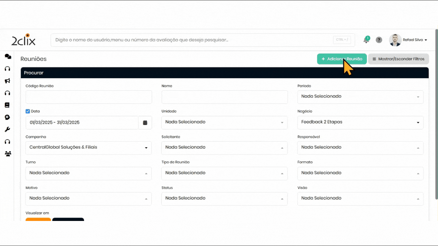This screenshot has width=438, height=246.
Task: Expand the Período dropdown
Action: (360, 97)
